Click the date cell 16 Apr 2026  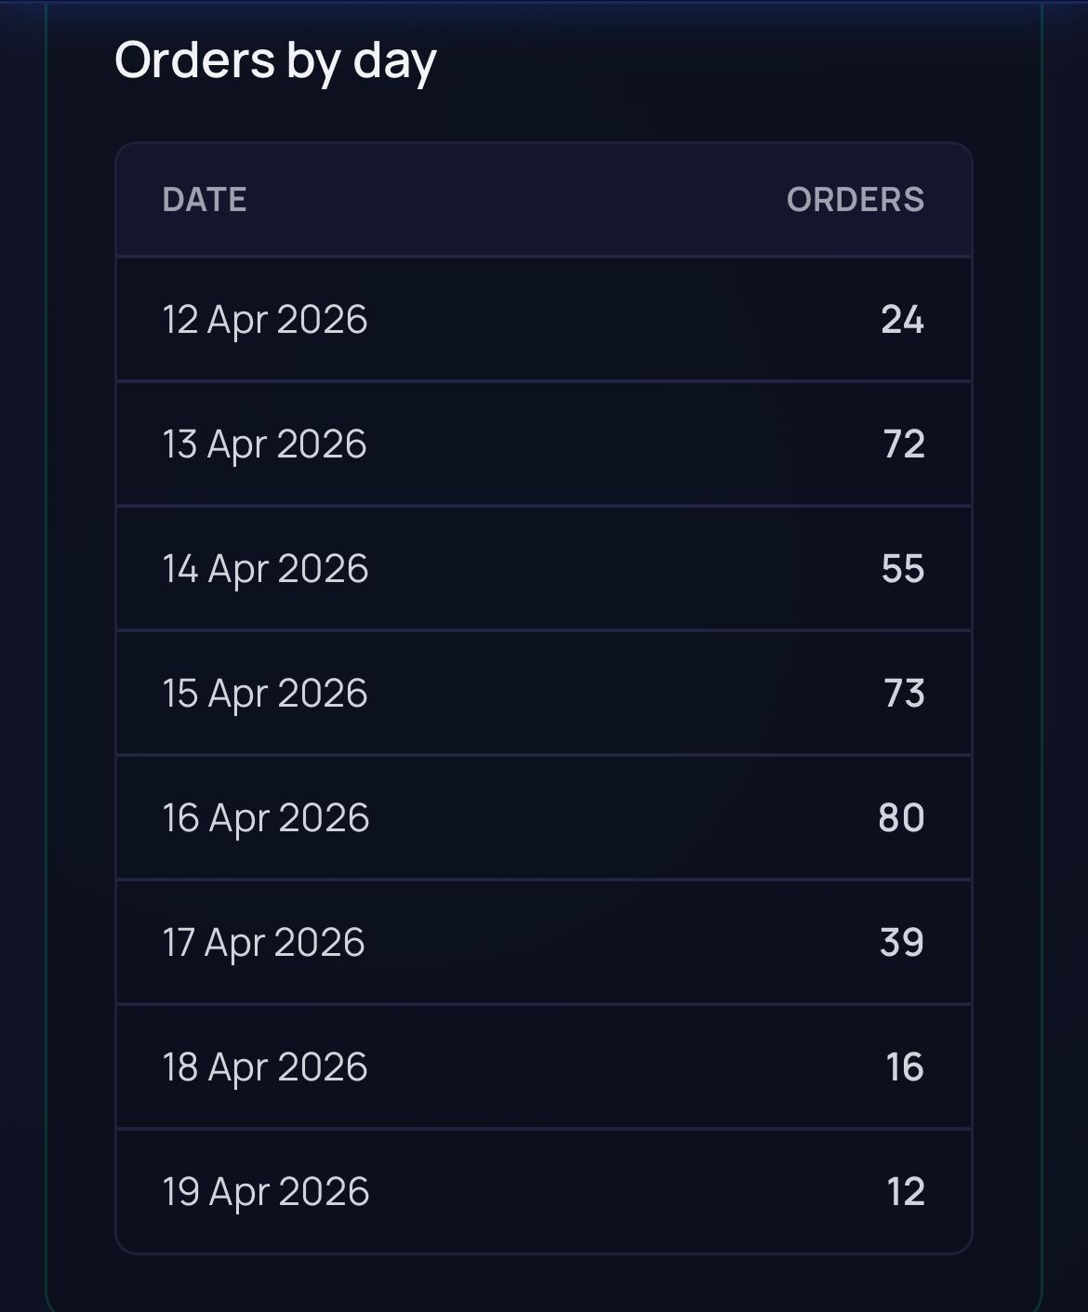(x=266, y=817)
